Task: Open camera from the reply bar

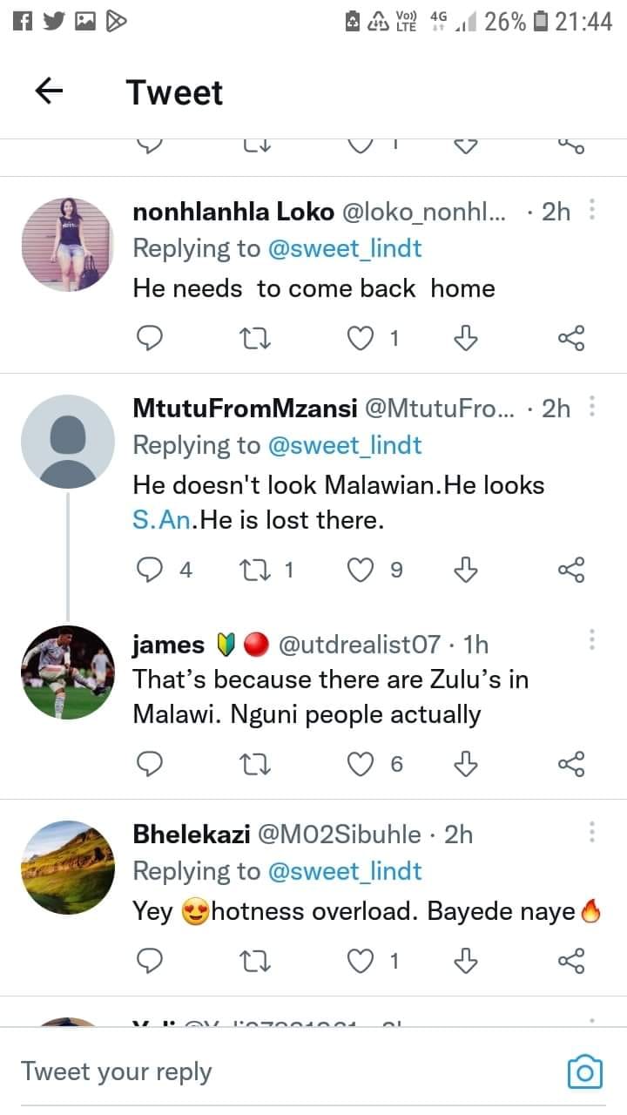Action: pyautogui.click(x=584, y=1071)
